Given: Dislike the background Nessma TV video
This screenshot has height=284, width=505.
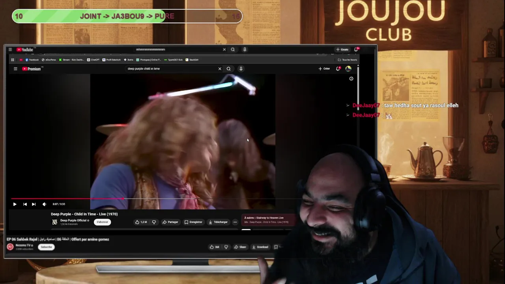Looking at the screenshot, I should point(226,247).
